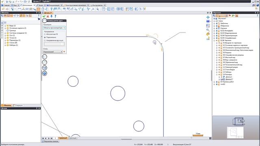
Task: Select 14 Размеры folder in tree
Action: 227,75
